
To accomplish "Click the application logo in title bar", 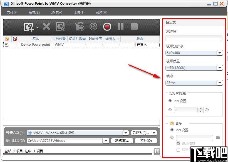I will (x=6, y=4).
